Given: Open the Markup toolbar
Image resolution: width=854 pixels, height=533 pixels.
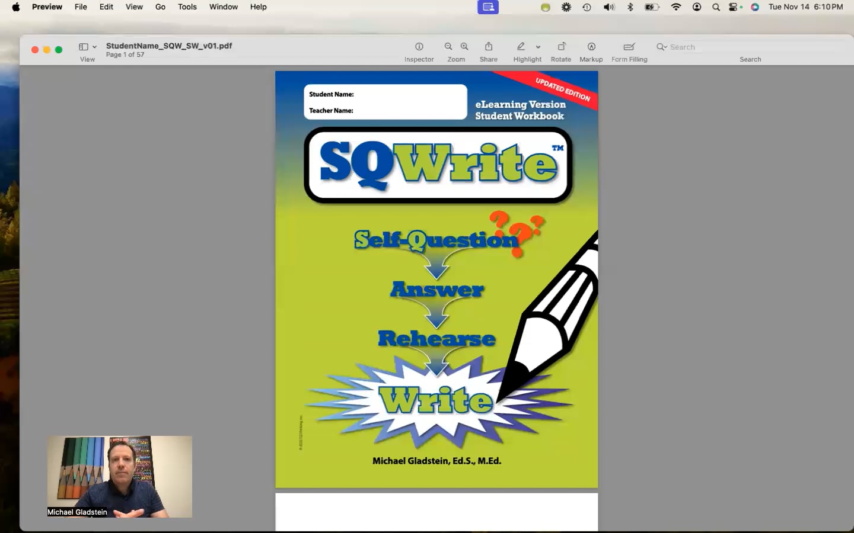Looking at the screenshot, I should [x=591, y=46].
